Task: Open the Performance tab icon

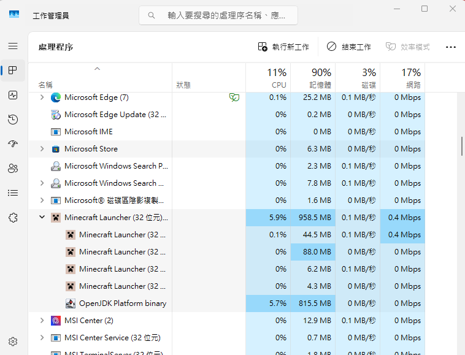Action: (13, 95)
